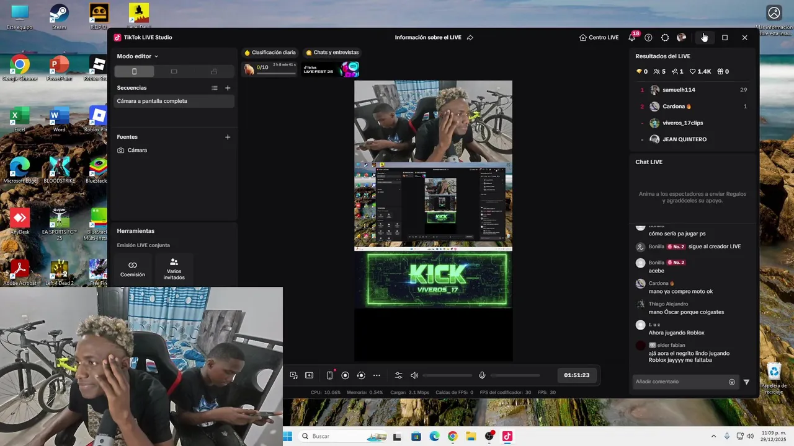Image resolution: width=794 pixels, height=446 pixels.
Task: Click the "Ahora jugando Roblox" chat message
Action: point(676,333)
